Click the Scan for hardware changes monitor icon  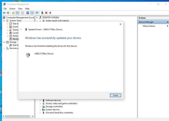coord(37,13)
